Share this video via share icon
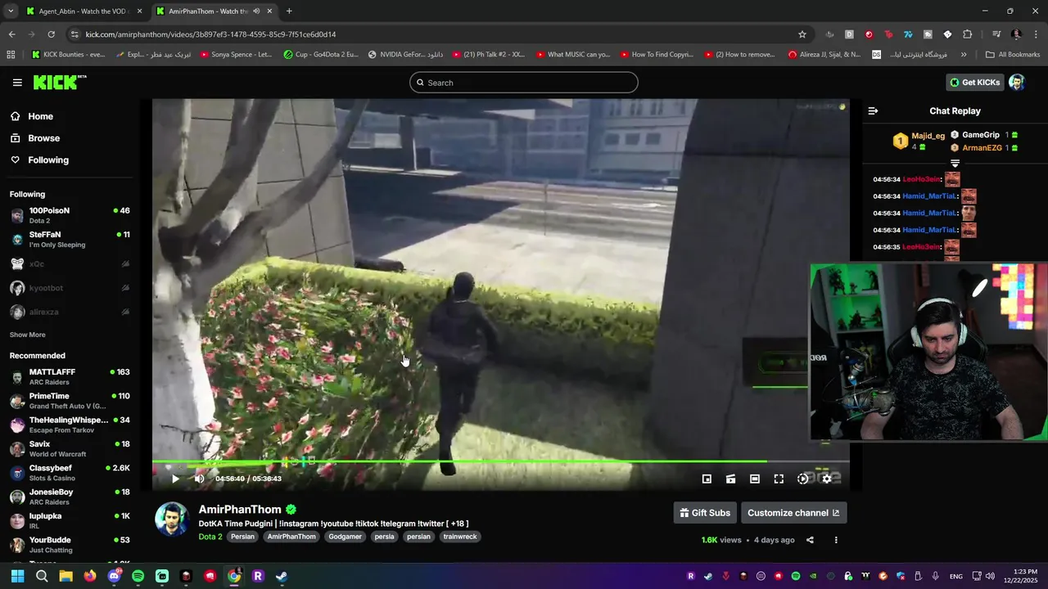Screen dimensions: 1048x589 click(x=810, y=540)
